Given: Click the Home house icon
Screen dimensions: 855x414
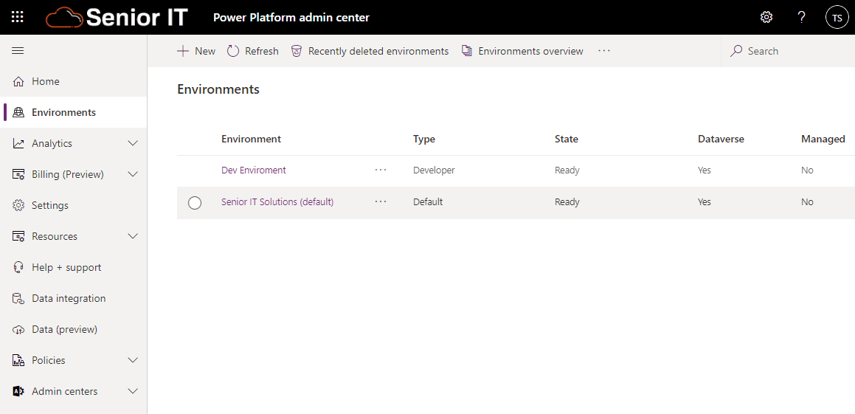Looking at the screenshot, I should pyautogui.click(x=18, y=81).
